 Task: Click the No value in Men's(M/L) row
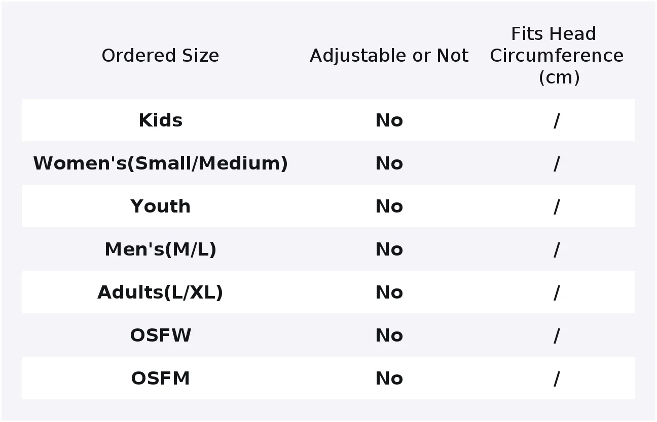(389, 249)
